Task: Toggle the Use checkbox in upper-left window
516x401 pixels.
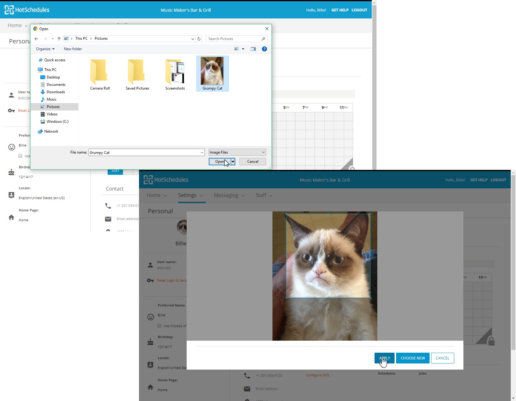Action: click(x=20, y=156)
